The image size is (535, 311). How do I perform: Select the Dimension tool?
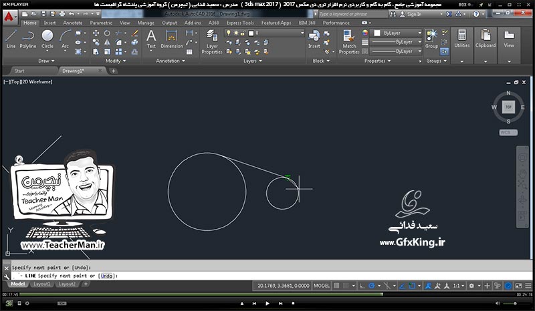172,39
